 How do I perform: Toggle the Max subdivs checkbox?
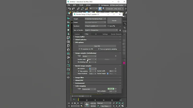(79, 71)
